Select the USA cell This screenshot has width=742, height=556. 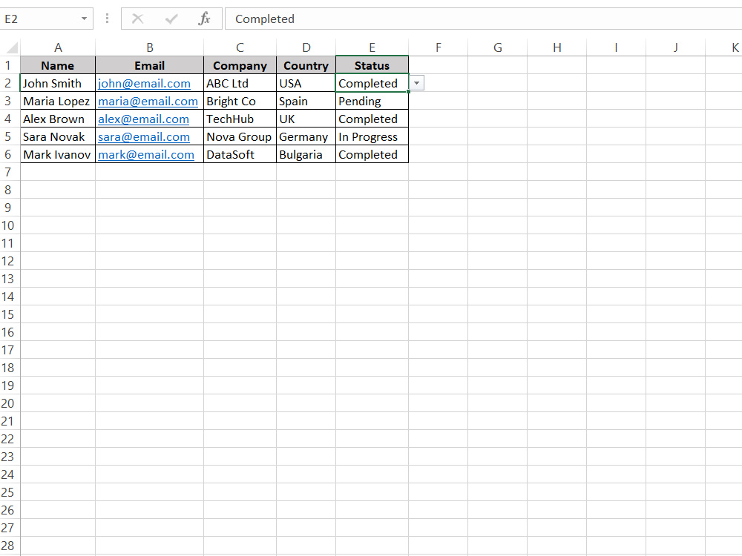point(306,83)
